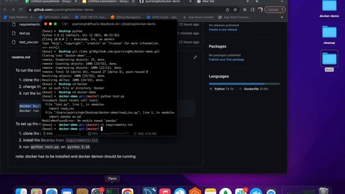The width and height of the screenshot is (345, 194).
Task: Go back using Chrome's back arrow
Action: 5,10
